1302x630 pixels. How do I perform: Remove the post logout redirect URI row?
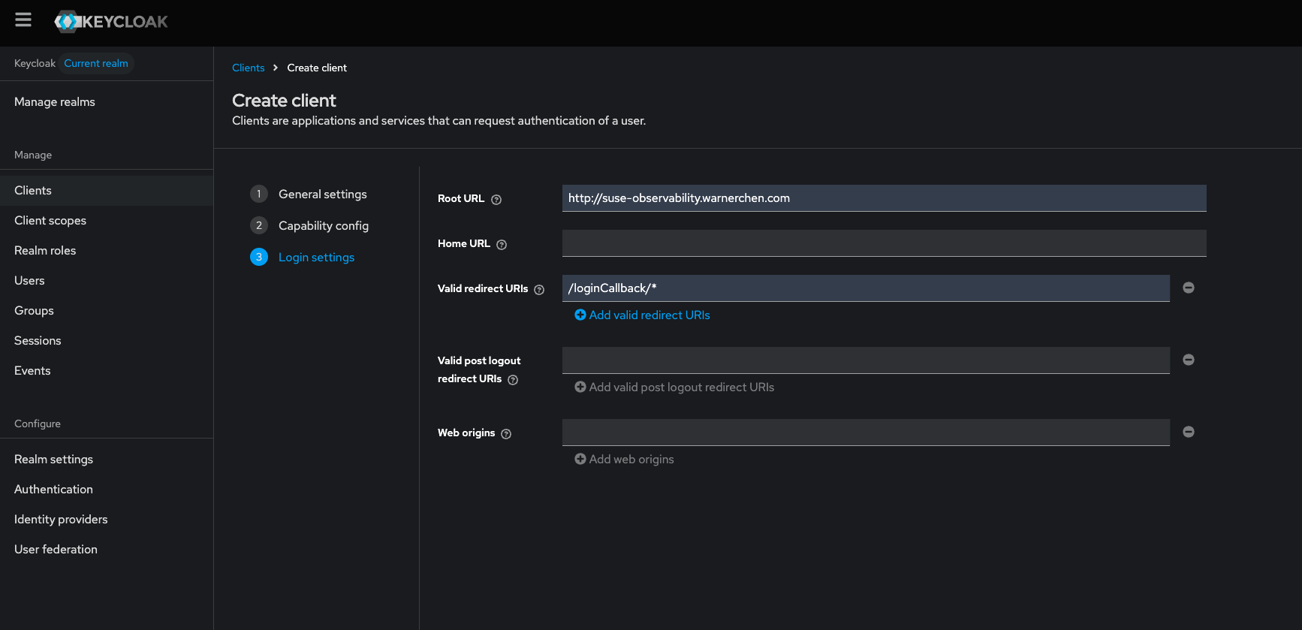[1189, 360]
